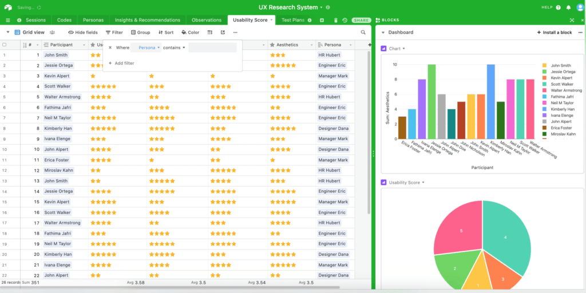Image resolution: width=586 pixels, height=293 pixels.
Task: Click the row height icon
Action: [x=209, y=33]
